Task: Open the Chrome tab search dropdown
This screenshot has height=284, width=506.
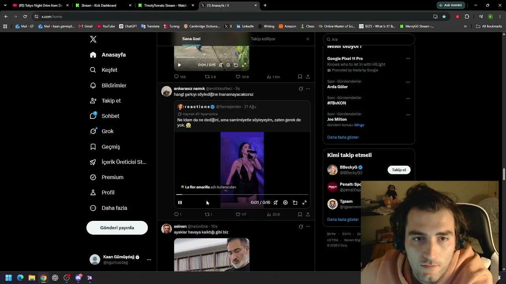Action: 5,6
